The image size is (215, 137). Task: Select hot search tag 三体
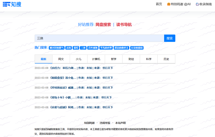[x=83, y=48]
